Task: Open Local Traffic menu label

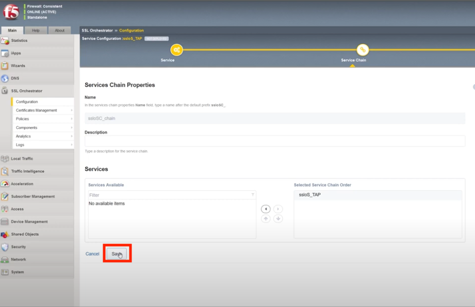Action: pyautogui.click(x=22, y=158)
